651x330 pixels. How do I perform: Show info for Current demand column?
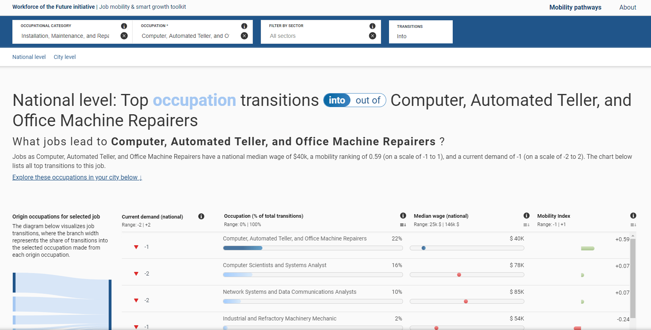tap(201, 217)
